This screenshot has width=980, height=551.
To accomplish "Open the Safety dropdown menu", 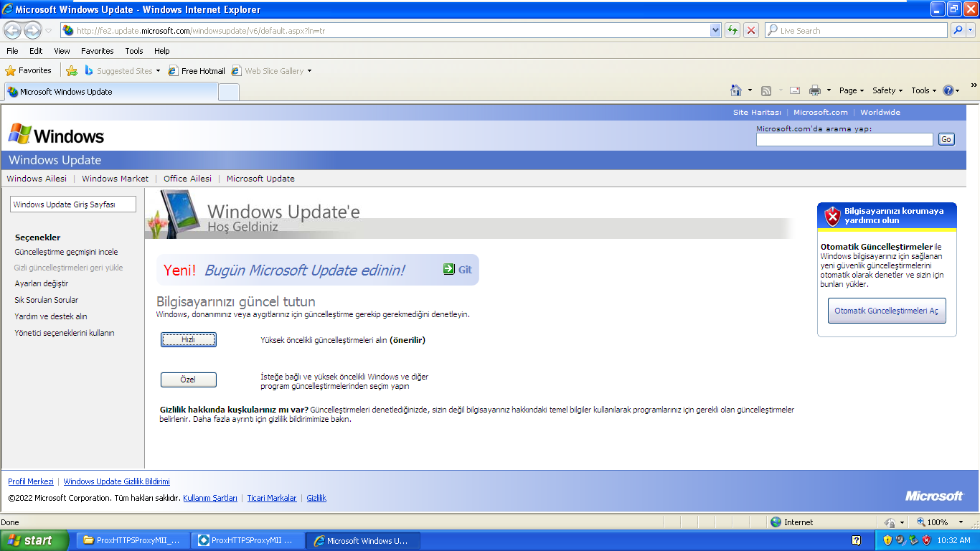I will click(887, 90).
